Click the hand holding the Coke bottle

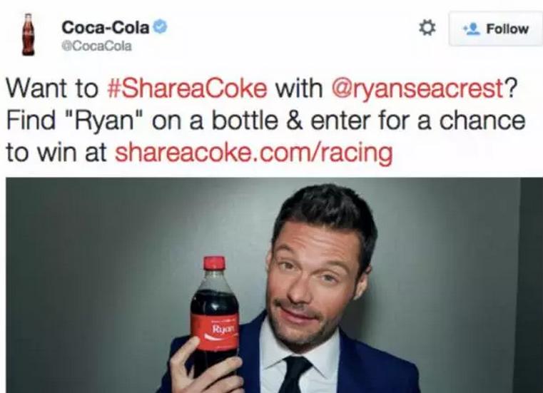203,368
